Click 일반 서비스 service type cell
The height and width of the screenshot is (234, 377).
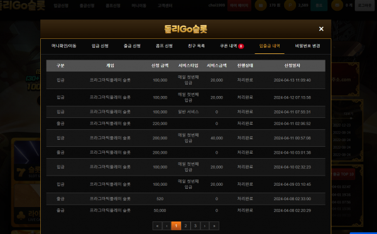(188, 112)
